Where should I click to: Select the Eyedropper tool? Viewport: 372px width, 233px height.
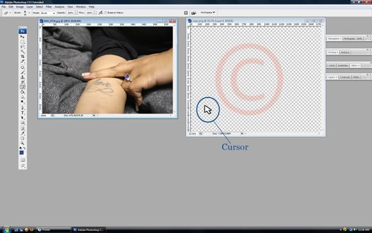[22, 134]
